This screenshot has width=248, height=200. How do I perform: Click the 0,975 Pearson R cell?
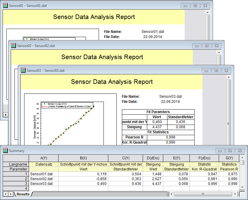pyautogui.click(x=229, y=174)
